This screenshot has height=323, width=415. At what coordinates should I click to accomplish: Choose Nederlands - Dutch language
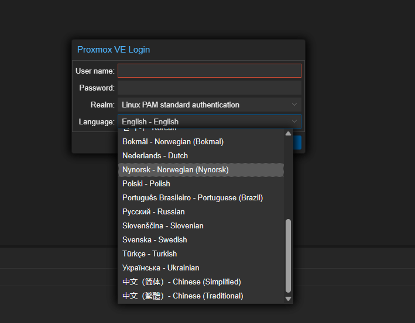[x=201, y=156]
